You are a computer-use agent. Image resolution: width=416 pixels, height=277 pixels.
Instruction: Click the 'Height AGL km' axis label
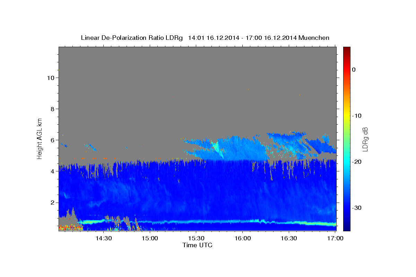40,138
